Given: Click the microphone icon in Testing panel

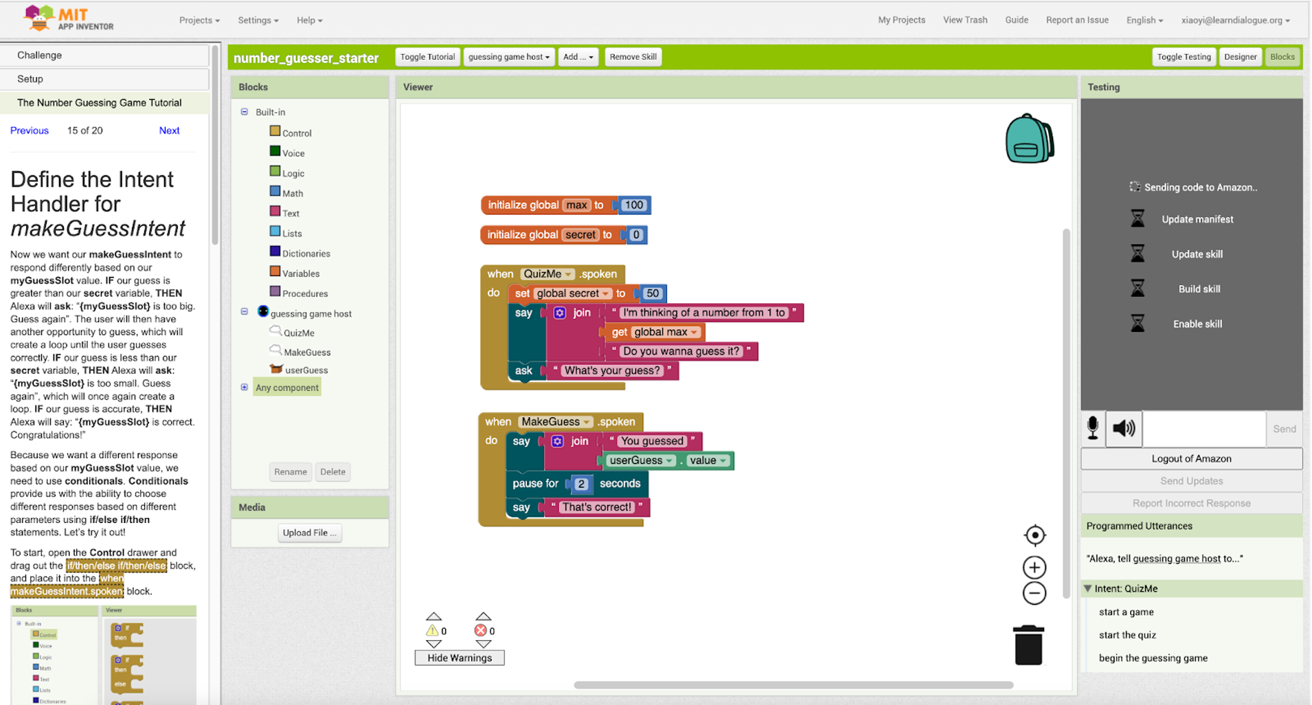Looking at the screenshot, I should pyautogui.click(x=1093, y=428).
